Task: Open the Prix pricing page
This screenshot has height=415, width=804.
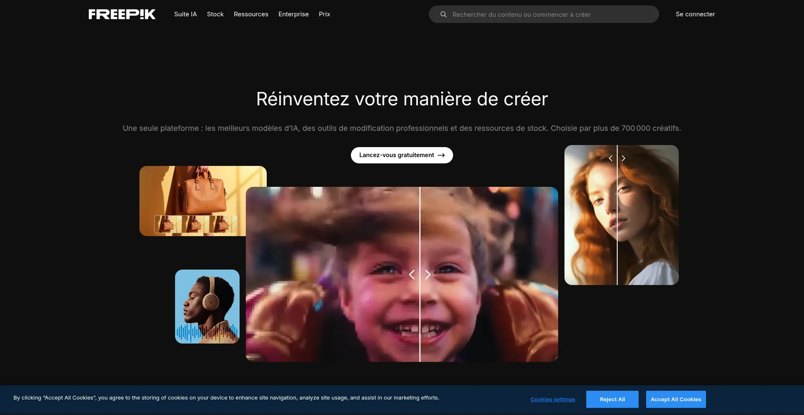Action: [325, 14]
